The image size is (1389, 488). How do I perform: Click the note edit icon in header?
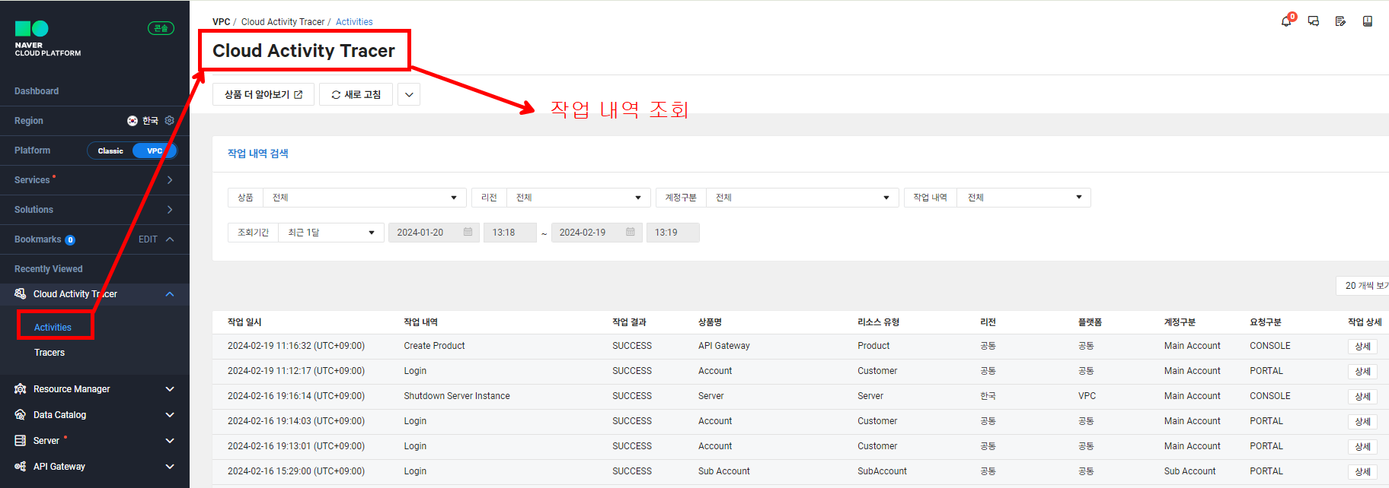[x=1340, y=21]
